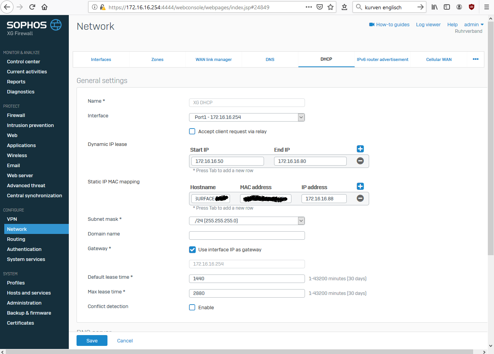Viewport: 494px width, 354px height.
Task: Add a new Static IP MAC mapping row
Action: point(360,186)
